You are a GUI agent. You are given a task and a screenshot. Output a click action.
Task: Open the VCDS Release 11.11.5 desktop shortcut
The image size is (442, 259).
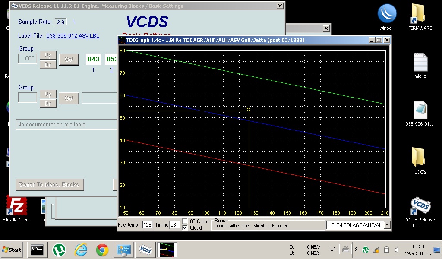(x=420, y=208)
